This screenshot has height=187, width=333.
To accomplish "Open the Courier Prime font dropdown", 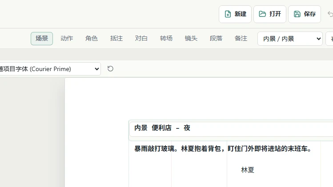I will coord(50,69).
